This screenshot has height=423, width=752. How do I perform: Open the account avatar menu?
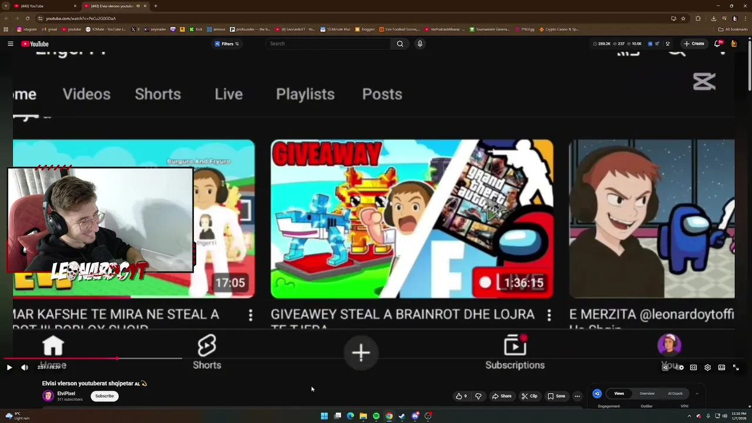[x=734, y=43]
